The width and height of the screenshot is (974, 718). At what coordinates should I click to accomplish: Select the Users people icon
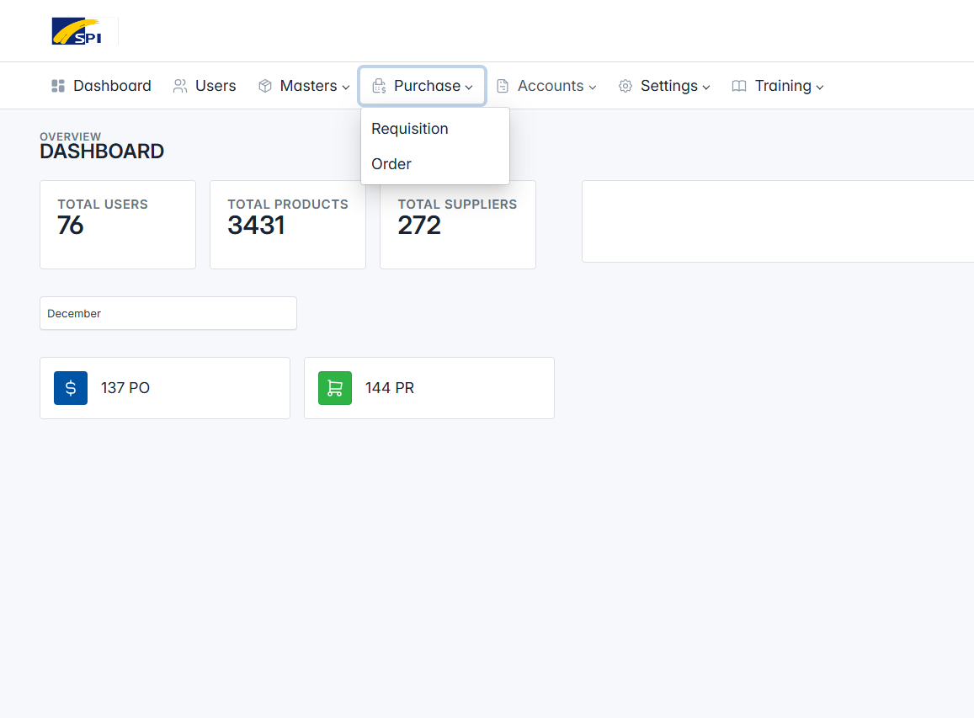tap(180, 86)
